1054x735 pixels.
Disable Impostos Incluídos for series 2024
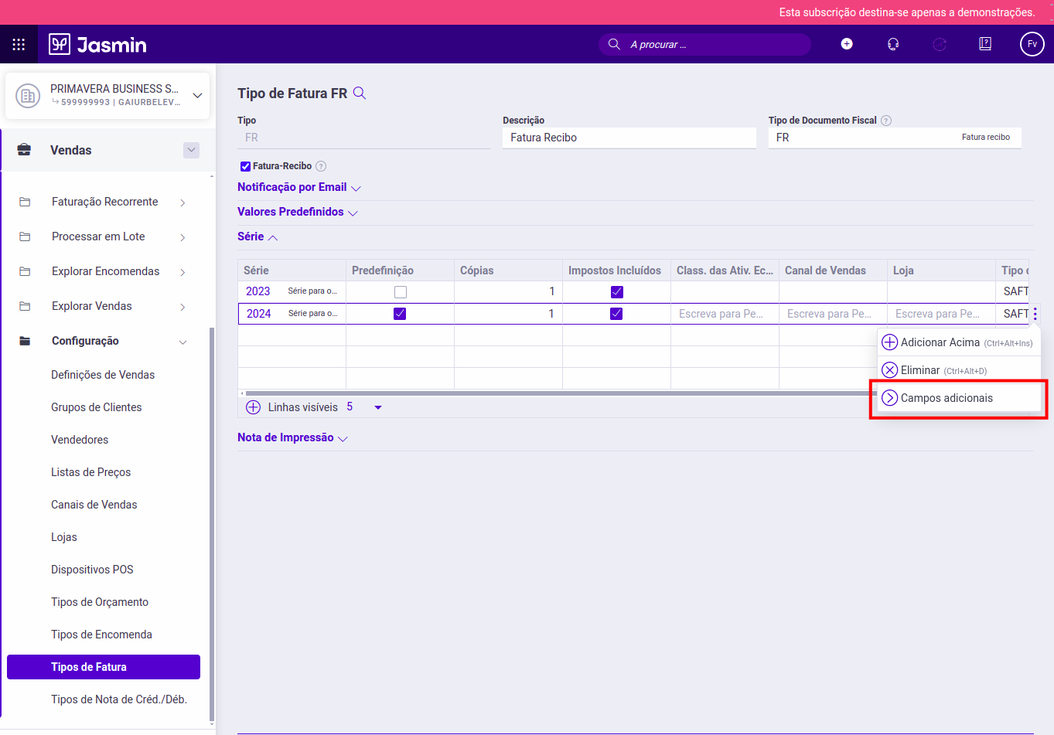[x=616, y=314]
